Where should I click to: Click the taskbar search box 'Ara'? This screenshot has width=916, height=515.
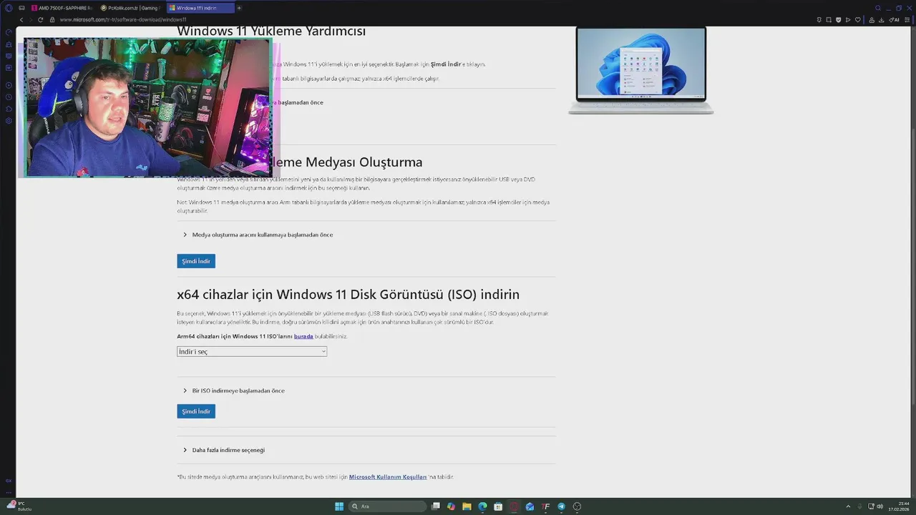(387, 506)
